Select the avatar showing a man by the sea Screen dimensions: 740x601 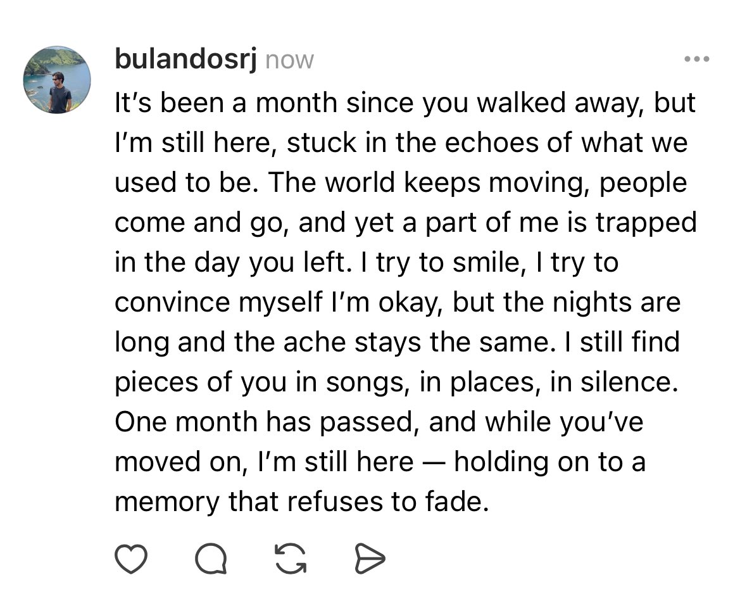[56, 80]
